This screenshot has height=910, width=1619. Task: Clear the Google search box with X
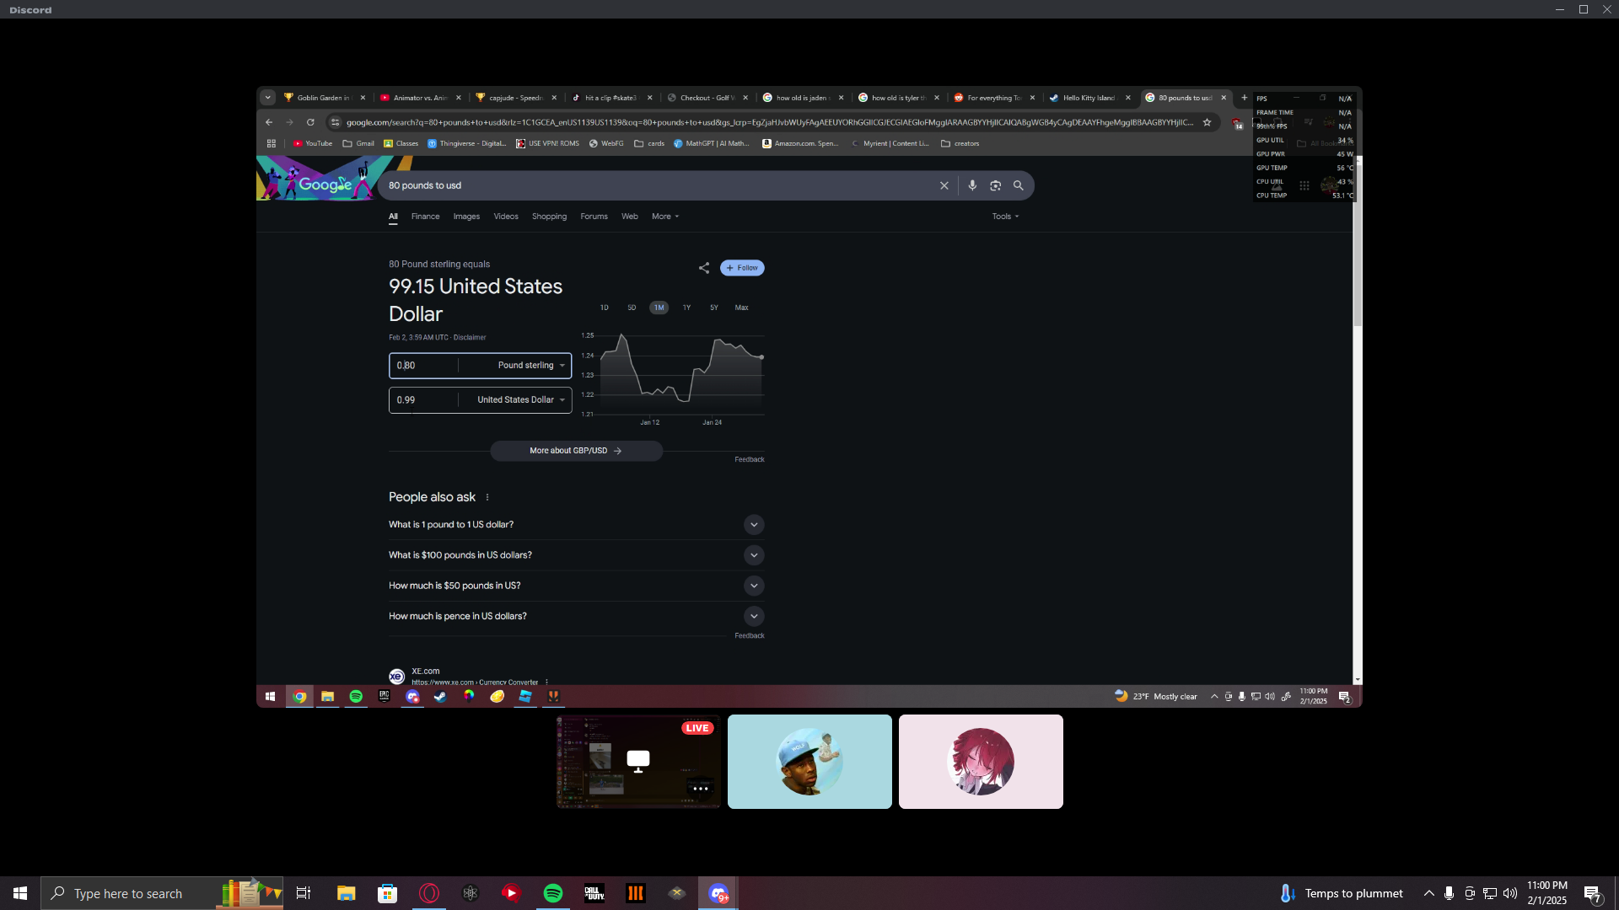coord(944,185)
